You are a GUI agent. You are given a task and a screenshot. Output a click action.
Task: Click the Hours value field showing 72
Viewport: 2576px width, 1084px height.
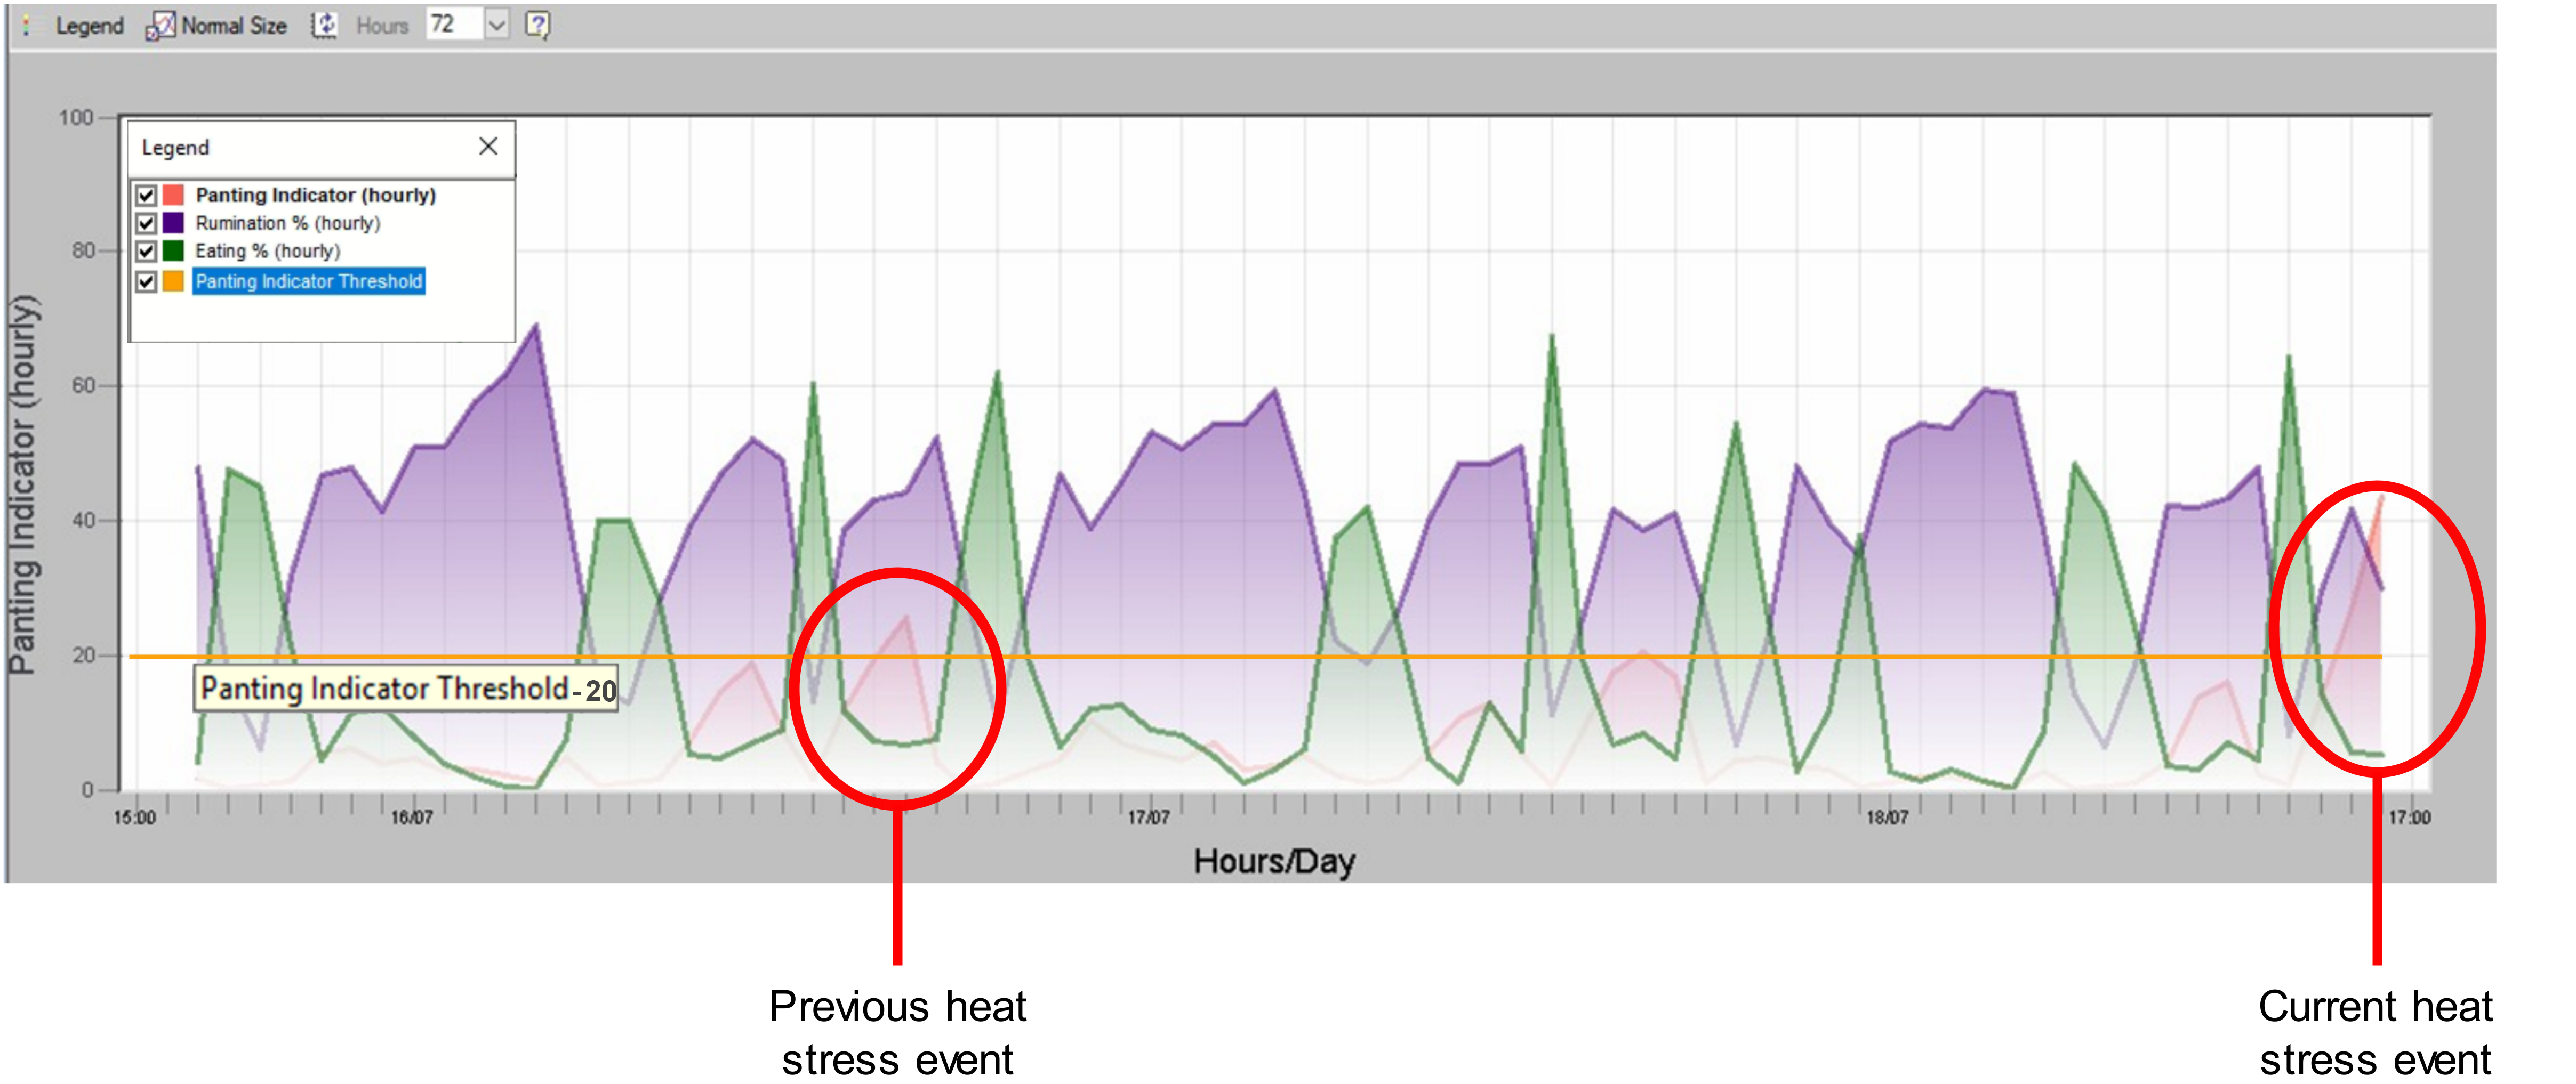click(x=453, y=25)
